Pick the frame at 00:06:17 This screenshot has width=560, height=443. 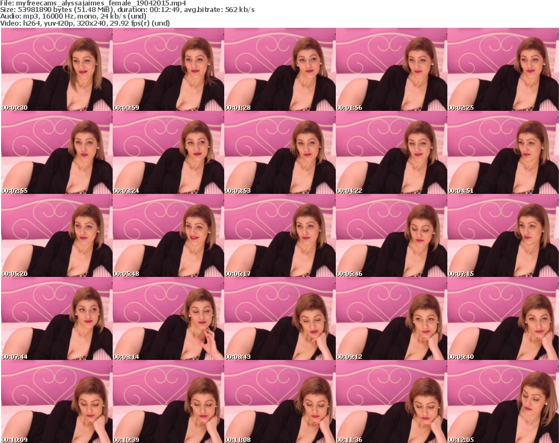tap(279, 236)
